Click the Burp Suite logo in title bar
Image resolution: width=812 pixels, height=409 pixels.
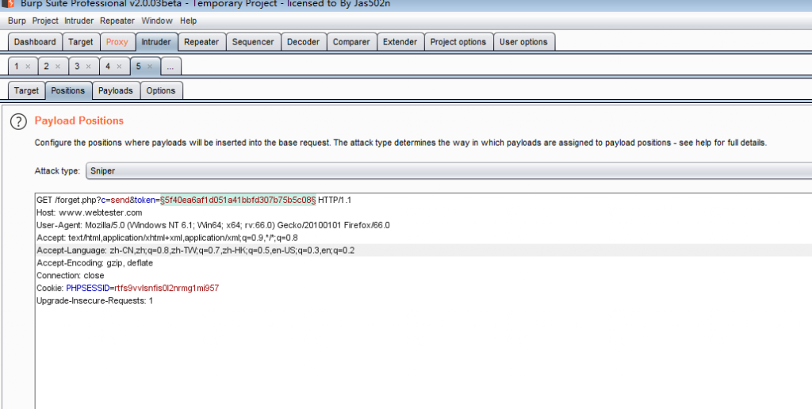(x=8, y=4)
